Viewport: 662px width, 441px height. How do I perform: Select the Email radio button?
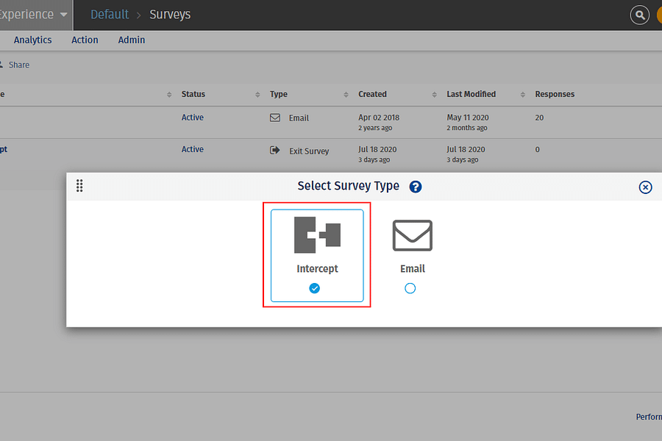[x=410, y=288]
